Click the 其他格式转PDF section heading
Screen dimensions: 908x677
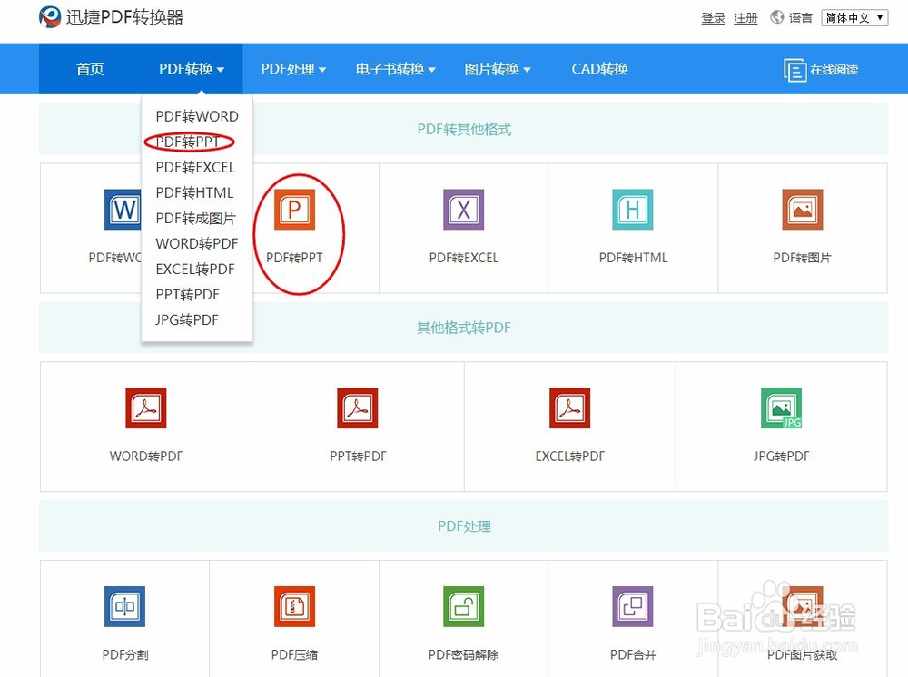point(464,328)
